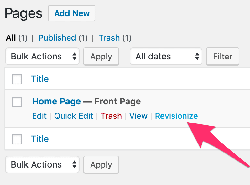Tick the select-all checkbox in the table header

pyautogui.click(x=17, y=79)
